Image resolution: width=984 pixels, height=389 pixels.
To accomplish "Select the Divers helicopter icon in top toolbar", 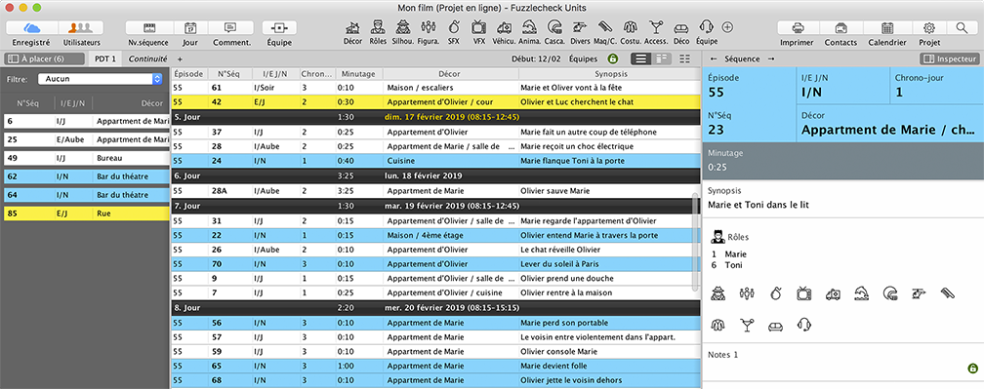I will coord(580,27).
